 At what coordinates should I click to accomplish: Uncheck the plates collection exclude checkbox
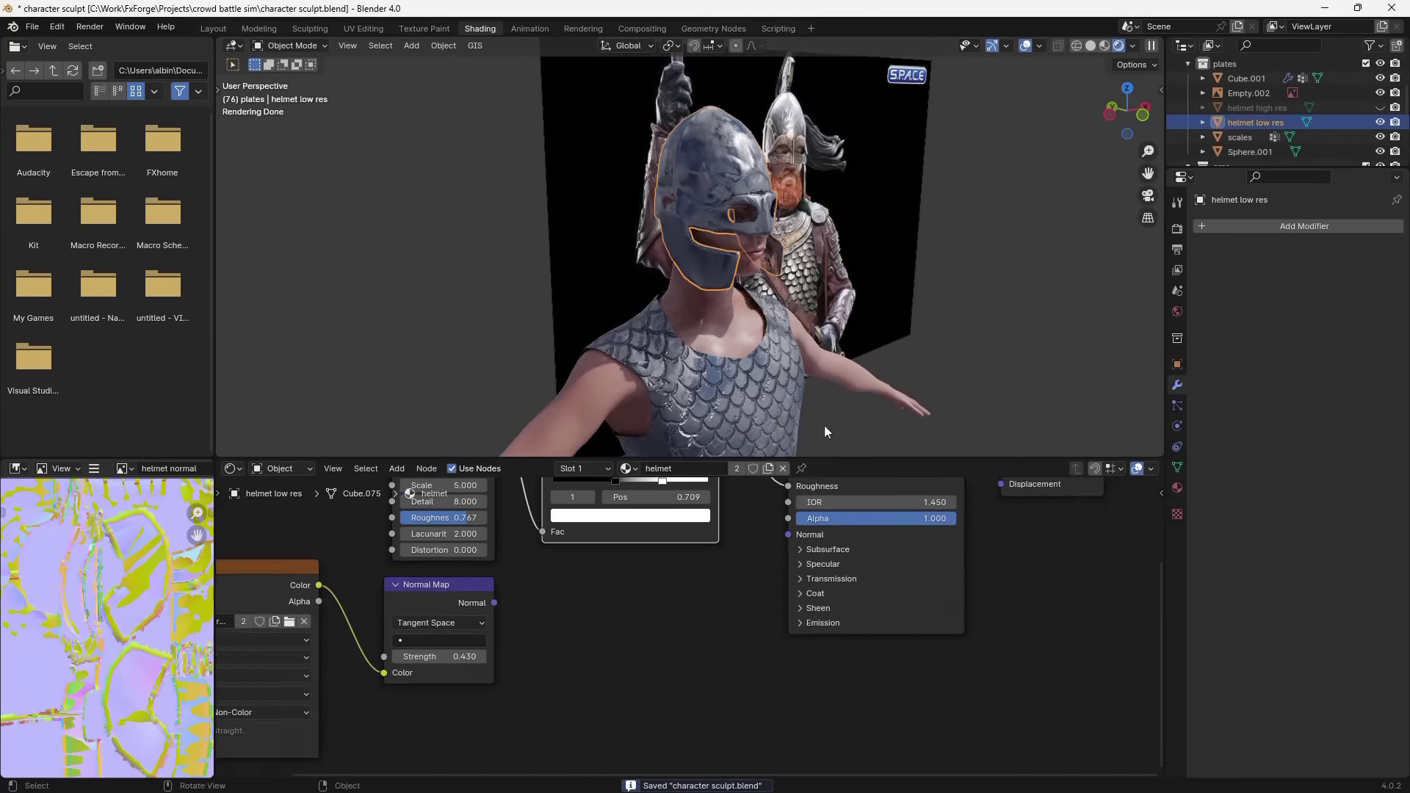tap(1366, 63)
